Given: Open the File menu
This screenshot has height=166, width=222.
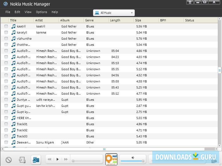Looking at the screenshot, I should point(8,12).
